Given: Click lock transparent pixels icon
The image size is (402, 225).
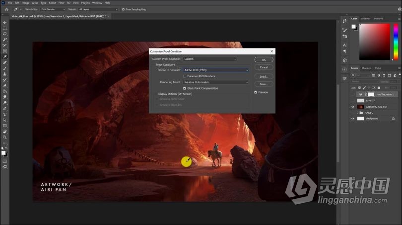Looking at the screenshot, I should [x=359, y=88].
